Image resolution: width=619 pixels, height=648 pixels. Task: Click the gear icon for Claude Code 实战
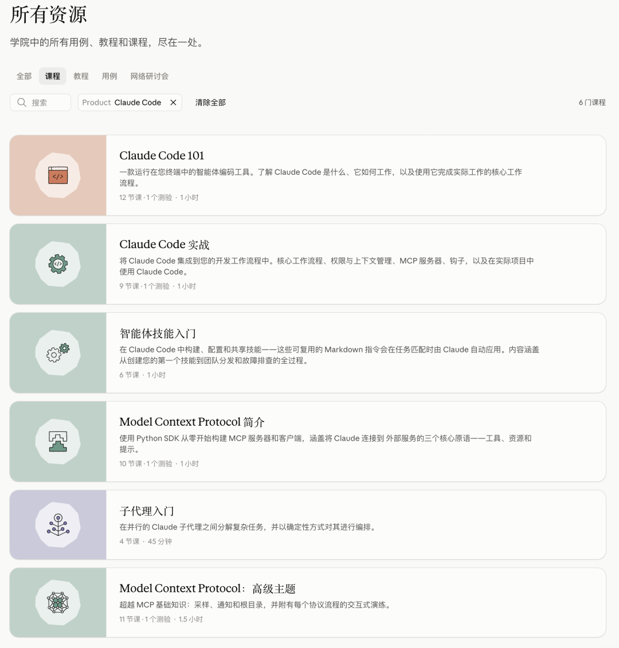(x=58, y=264)
